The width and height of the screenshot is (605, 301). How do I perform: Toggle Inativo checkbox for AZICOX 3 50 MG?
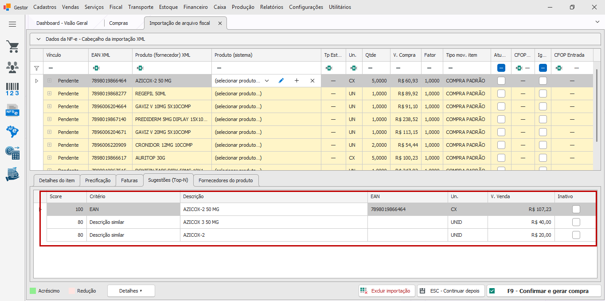(576, 222)
